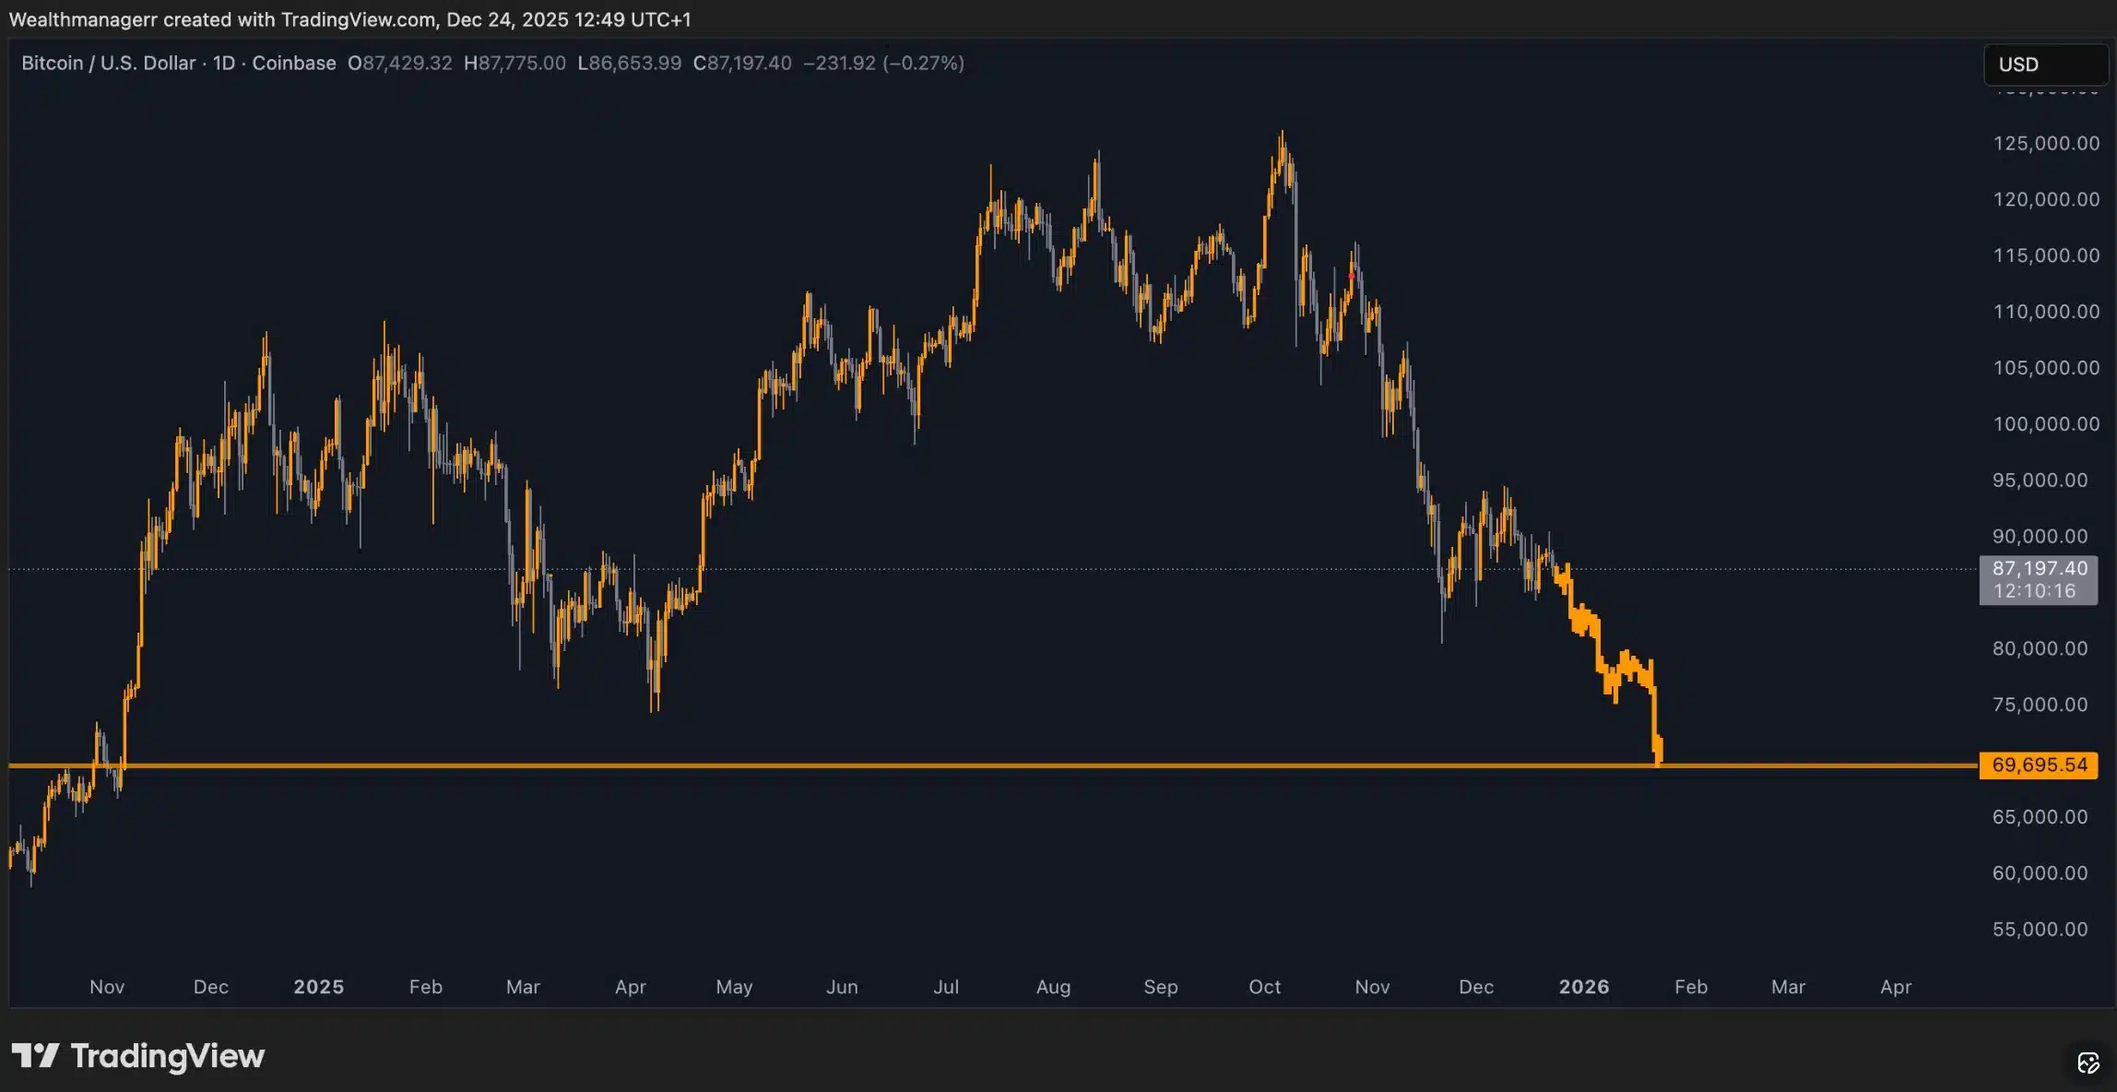2117x1092 pixels.
Task: Click the Coinbase exchange name in legend
Action: [293, 63]
